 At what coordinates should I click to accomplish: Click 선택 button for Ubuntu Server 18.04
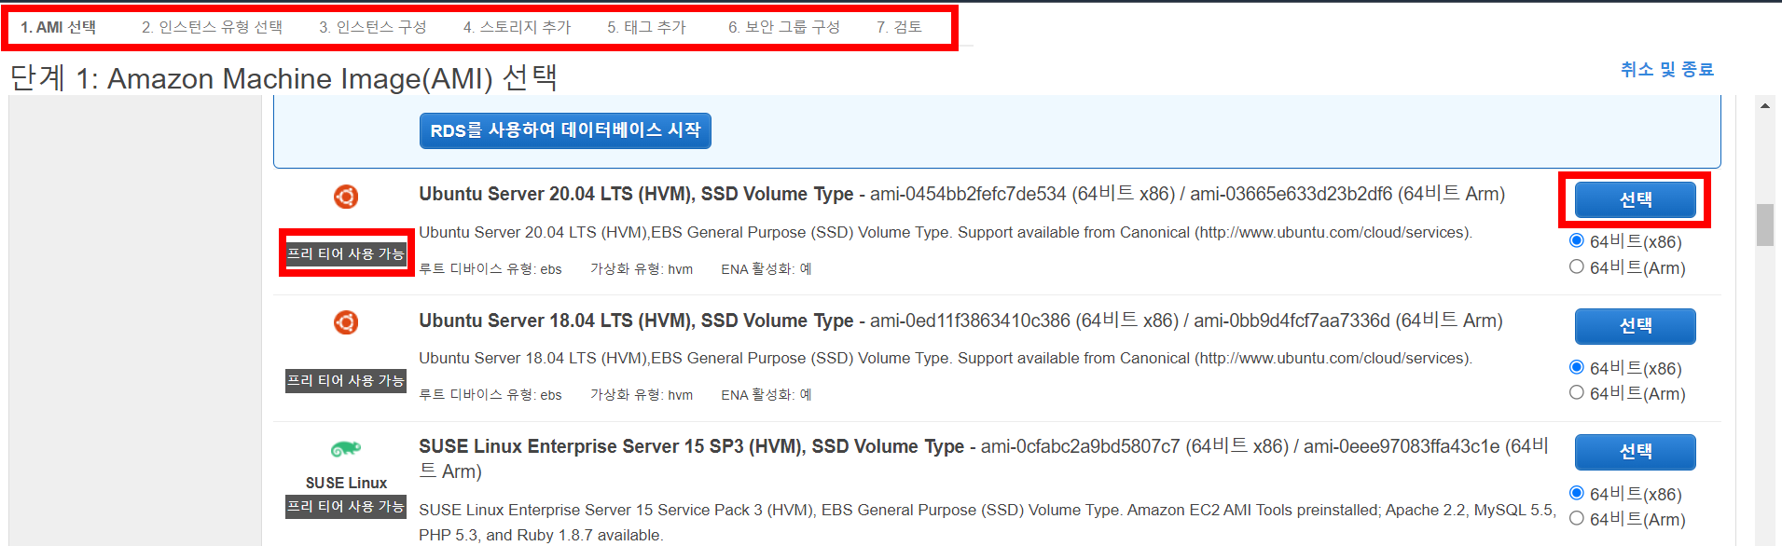click(x=1636, y=326)
